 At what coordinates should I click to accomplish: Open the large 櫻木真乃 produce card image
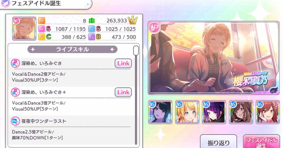point(214,58)
